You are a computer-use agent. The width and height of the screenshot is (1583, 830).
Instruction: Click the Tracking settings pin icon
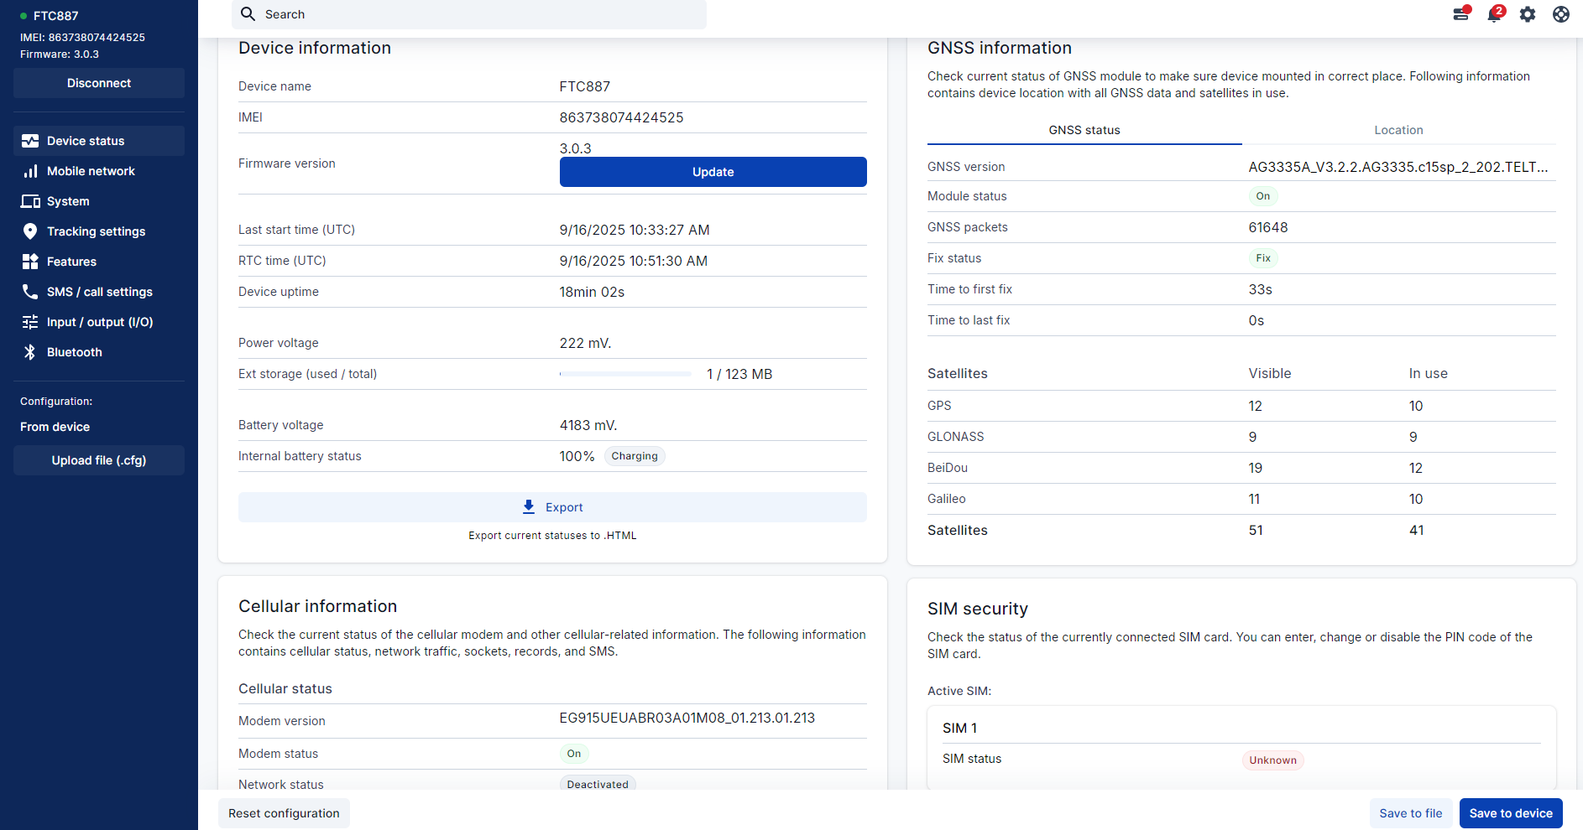30,231
